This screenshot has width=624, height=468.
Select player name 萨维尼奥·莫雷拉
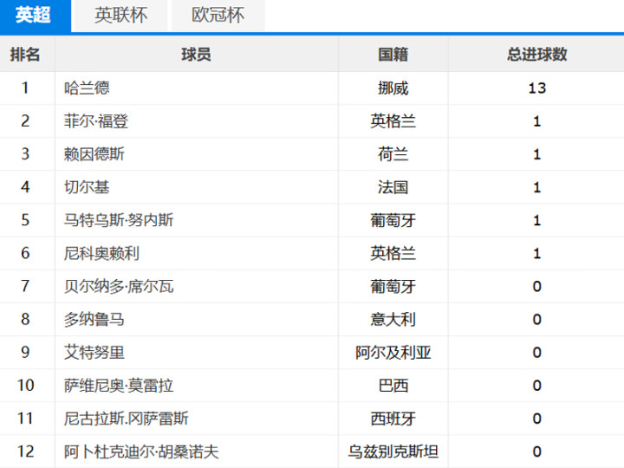119,385
